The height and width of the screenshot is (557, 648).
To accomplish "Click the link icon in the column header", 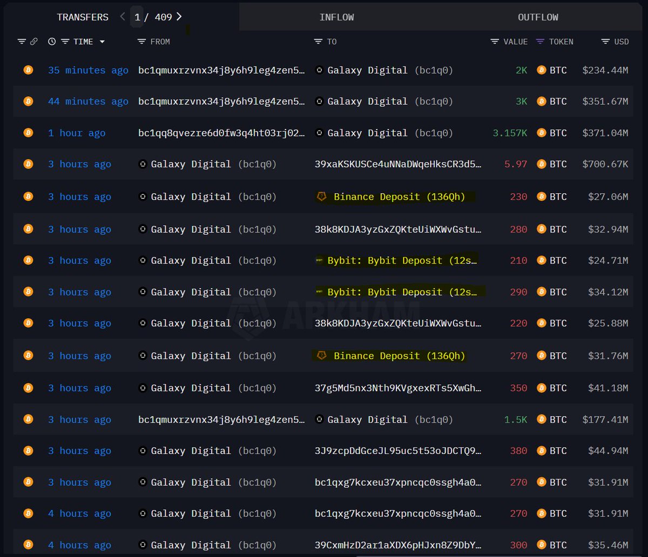I will click(x=33, y=42).
